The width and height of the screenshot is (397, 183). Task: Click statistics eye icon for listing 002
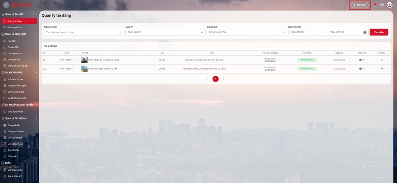tap(360, 69)
